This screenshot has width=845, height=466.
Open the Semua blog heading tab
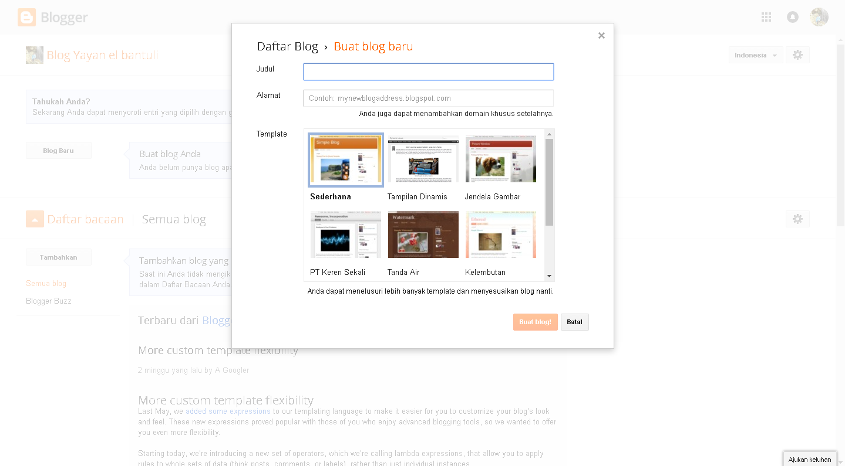click(174, 219)
